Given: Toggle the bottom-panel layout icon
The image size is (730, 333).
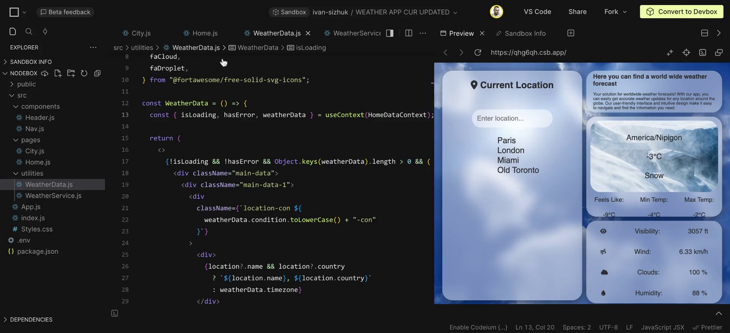Looking at the screenshot, I should tap(705, 33).
